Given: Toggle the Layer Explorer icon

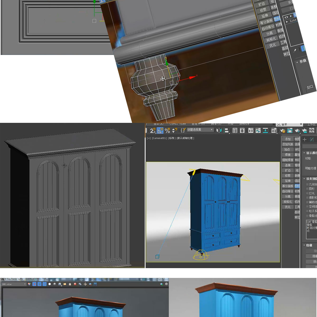Looking at the screenshot, I should [242, 130].
